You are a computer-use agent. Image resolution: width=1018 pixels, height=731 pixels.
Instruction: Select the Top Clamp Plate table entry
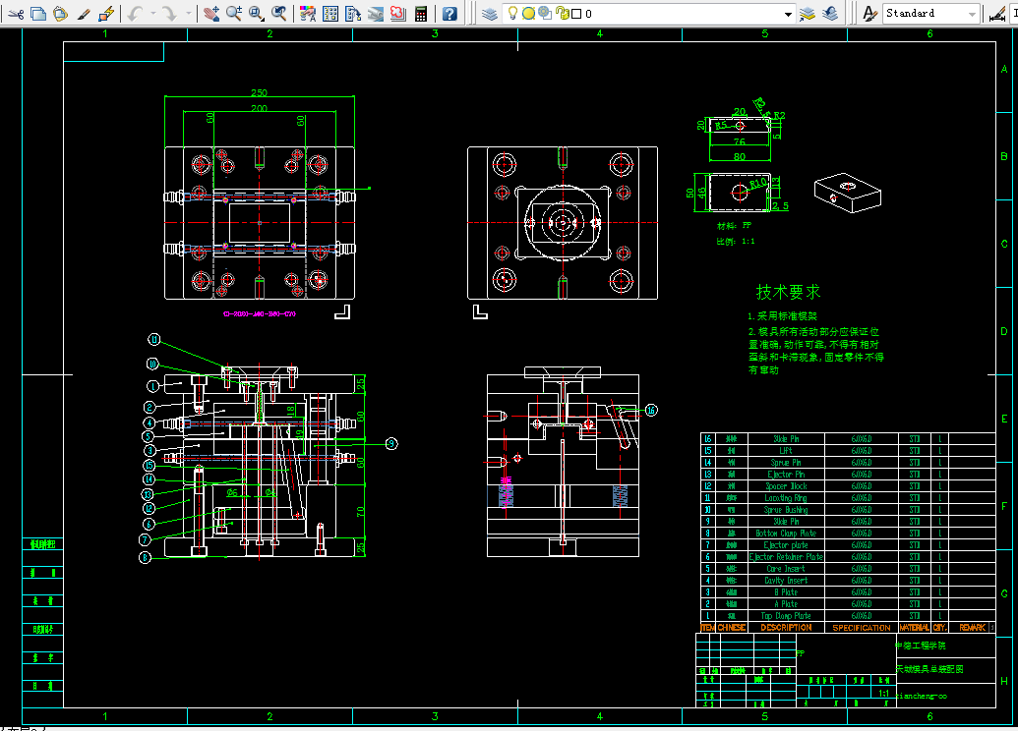[786, 615]
